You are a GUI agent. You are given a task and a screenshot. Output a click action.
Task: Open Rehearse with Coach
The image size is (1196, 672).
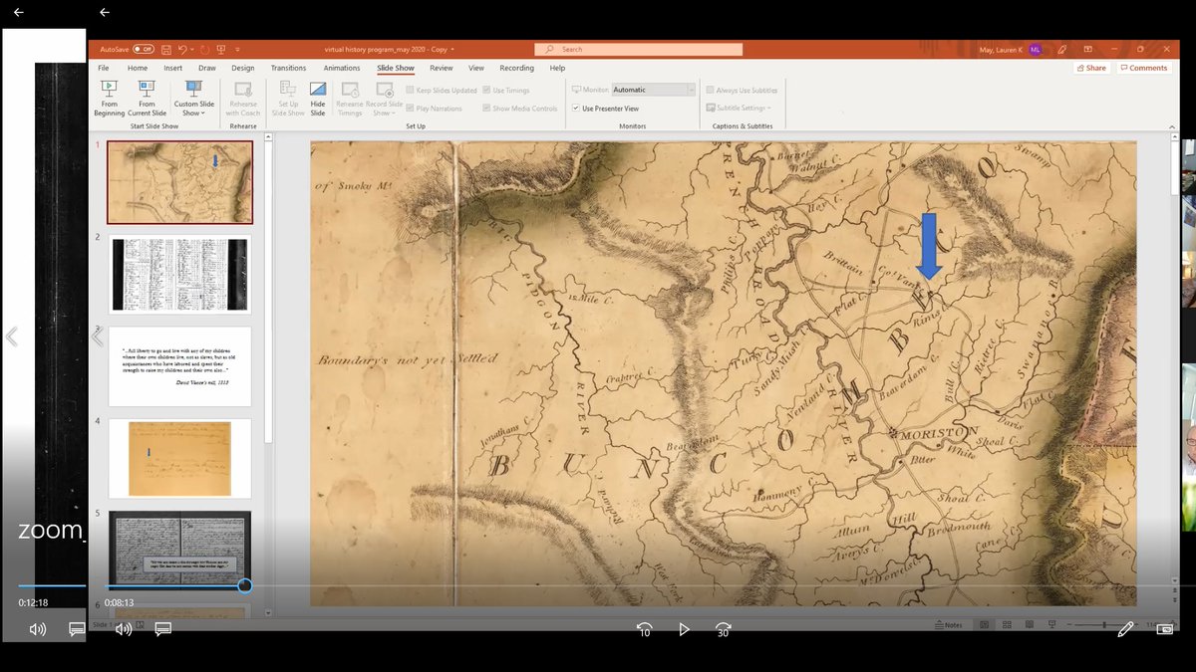[x=243, y=99]
